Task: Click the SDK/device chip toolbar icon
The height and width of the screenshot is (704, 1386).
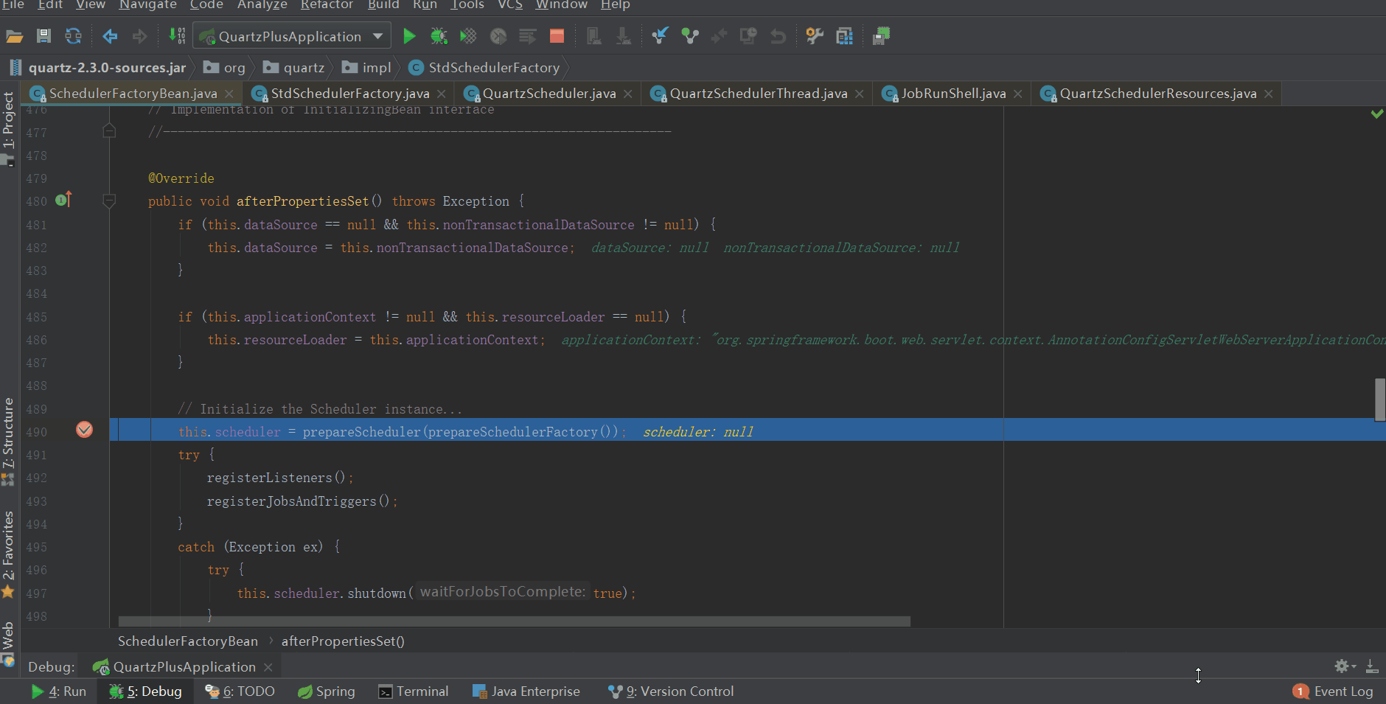Action: click(881, 36)
